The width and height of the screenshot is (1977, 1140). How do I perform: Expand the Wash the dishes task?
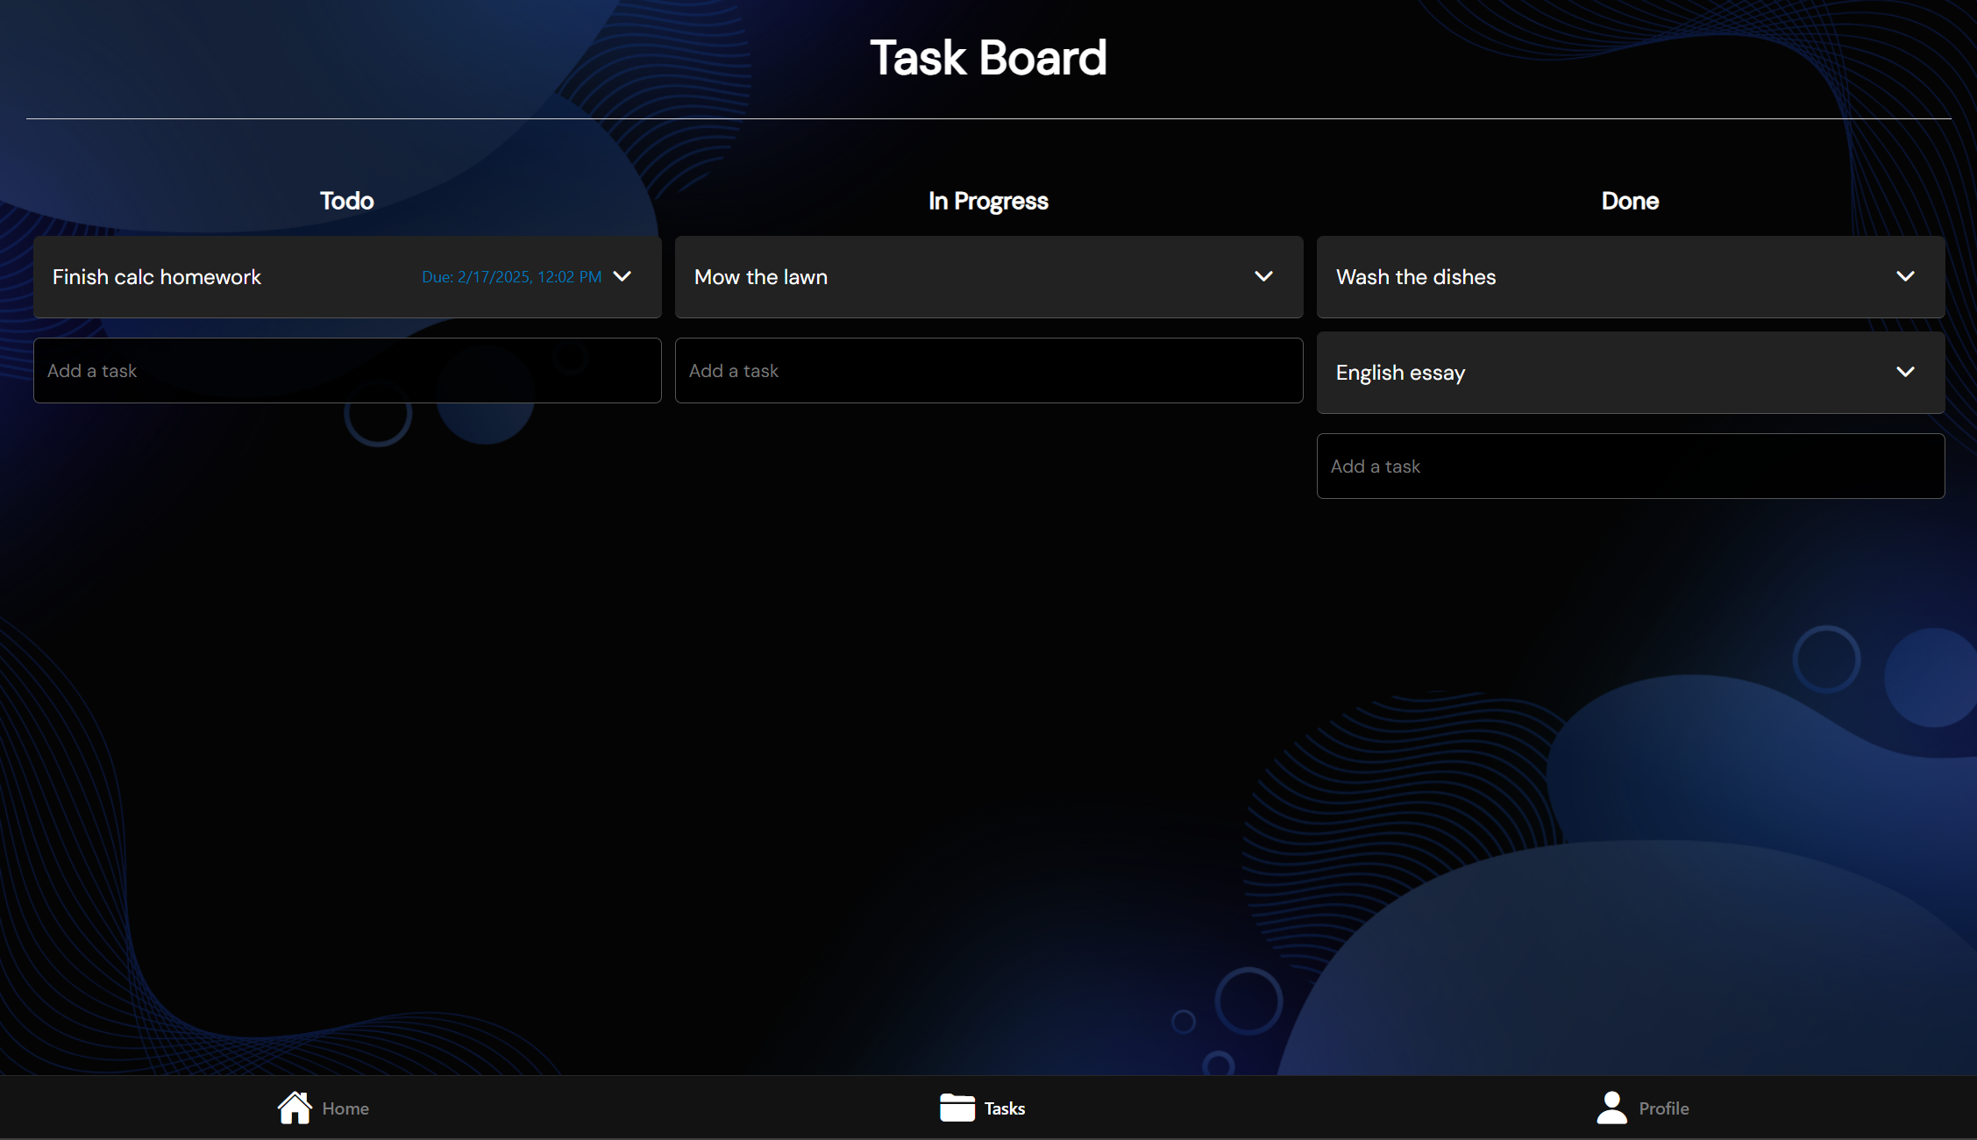(1906, 276)
